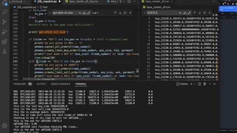This screenshot has width=237, height=133.
Task: Click the highlighted 'got after kil size' string
Action: (x=52, y=32)
